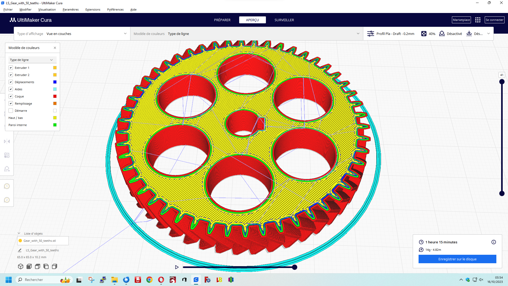Enable the Démarre checkbox
Viewport: 508px width, 286px height.
tap(11, 111)
